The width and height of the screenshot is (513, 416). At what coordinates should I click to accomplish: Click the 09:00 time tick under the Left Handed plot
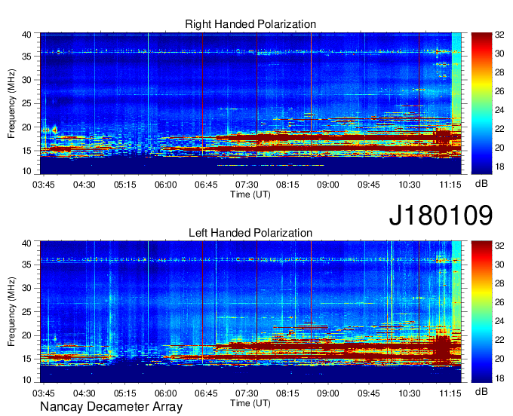pos(328,393)
